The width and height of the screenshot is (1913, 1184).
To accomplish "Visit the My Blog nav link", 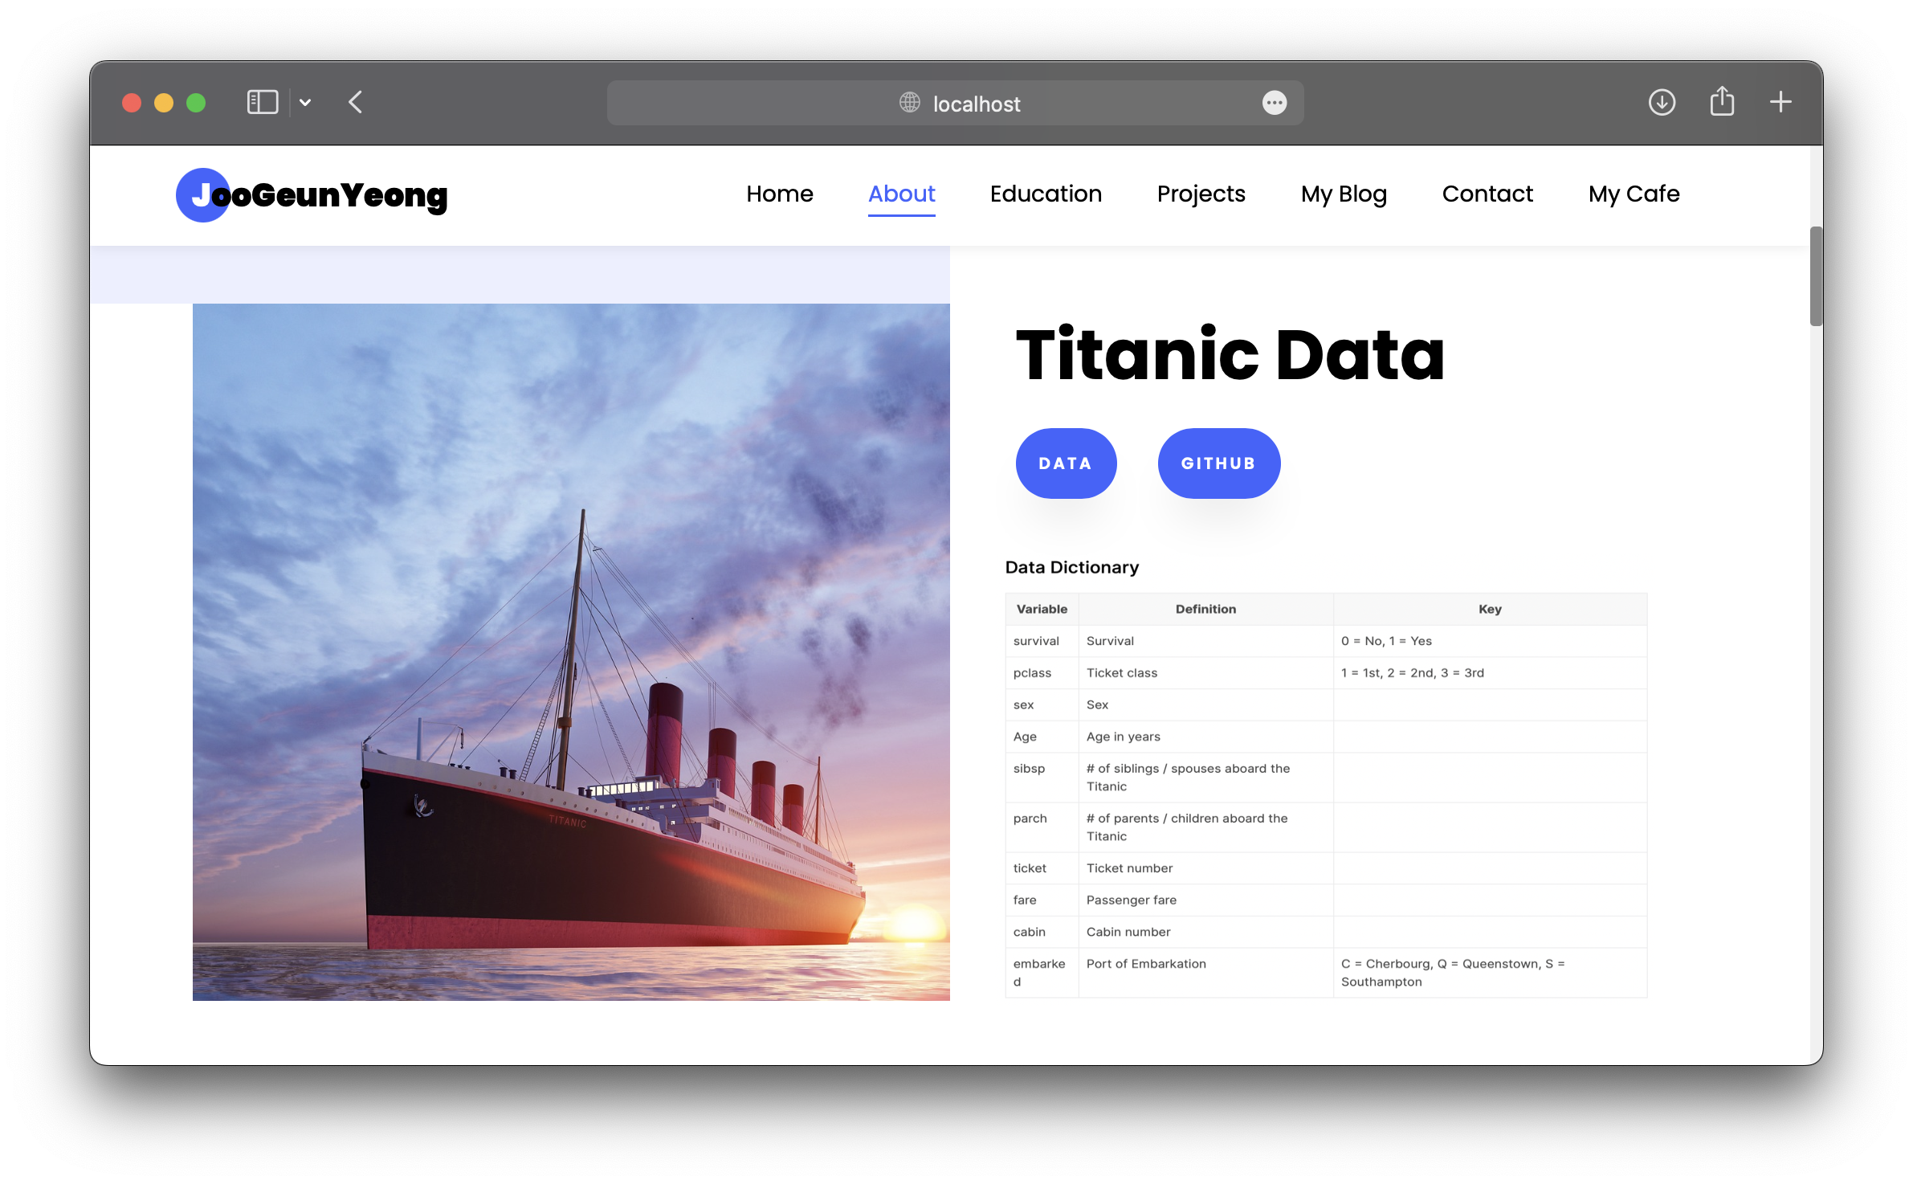I will tap(1344, 194).
